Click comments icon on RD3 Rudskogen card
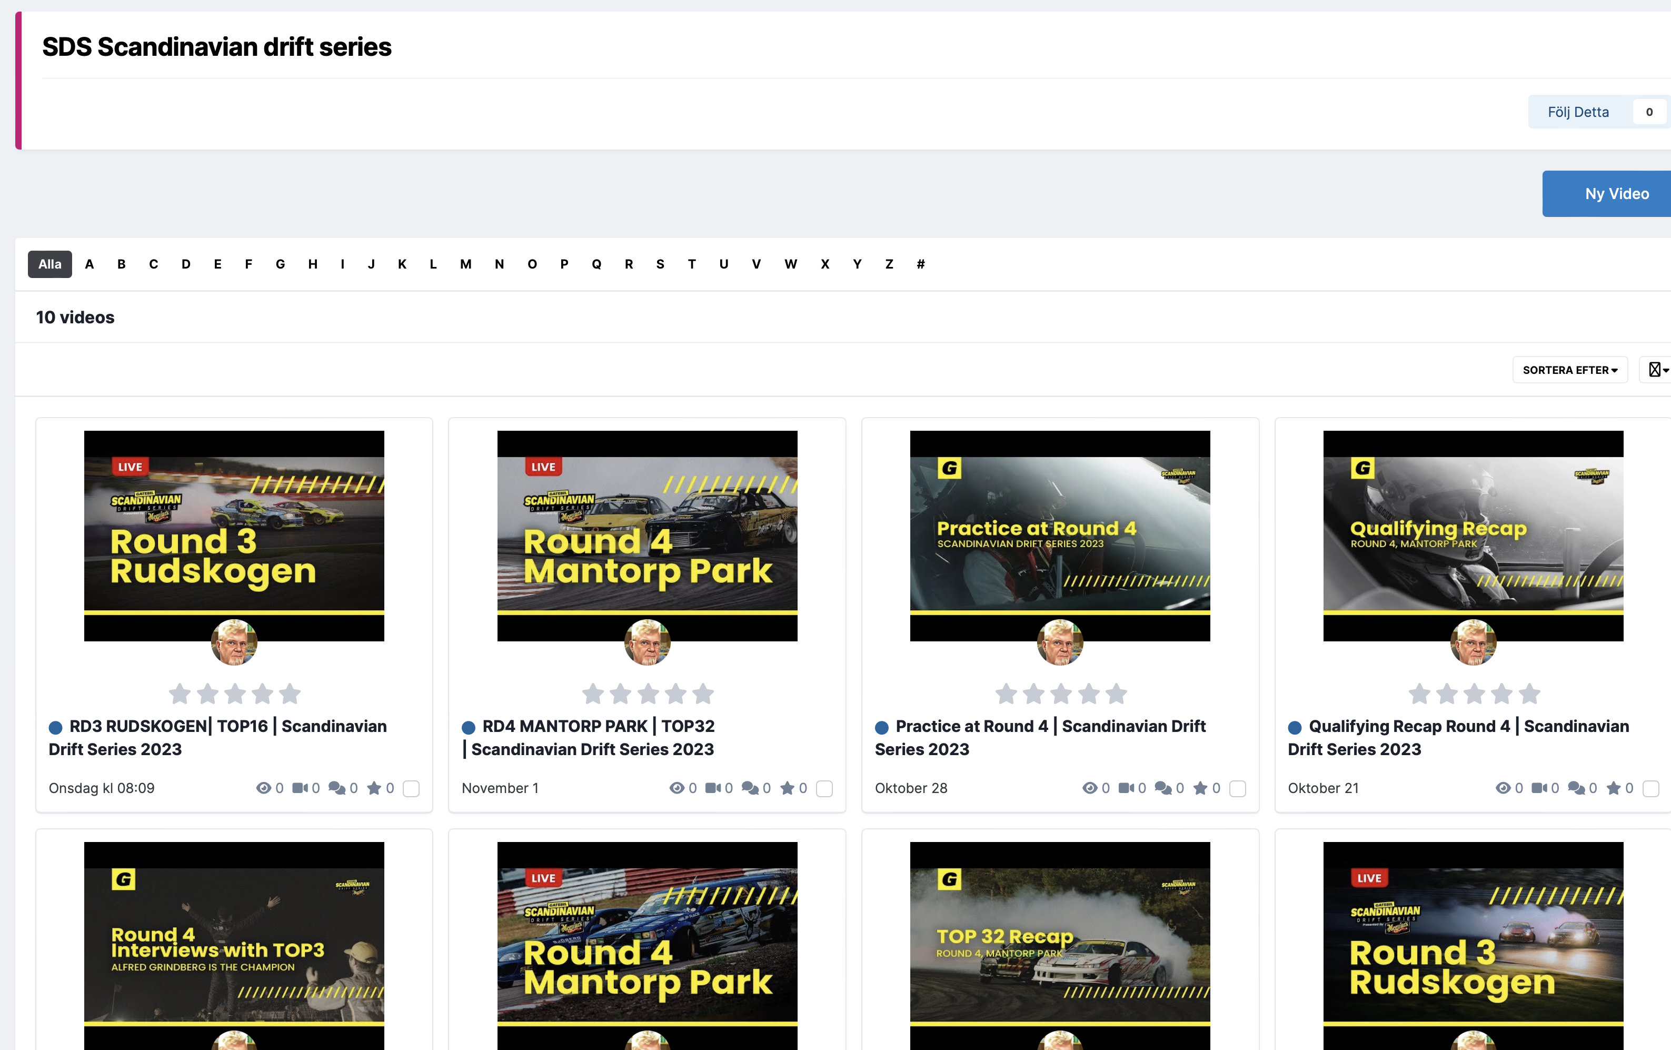Image resolution: width=1671 pixels, height=1050 pixels. click(336, 788)
